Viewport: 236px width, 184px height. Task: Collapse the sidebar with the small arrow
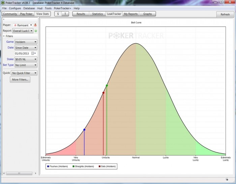[x=4, y=19]
